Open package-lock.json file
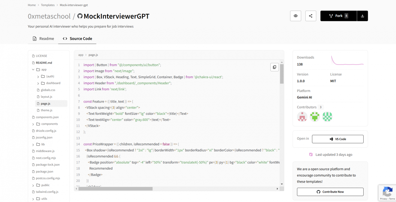 48,165
